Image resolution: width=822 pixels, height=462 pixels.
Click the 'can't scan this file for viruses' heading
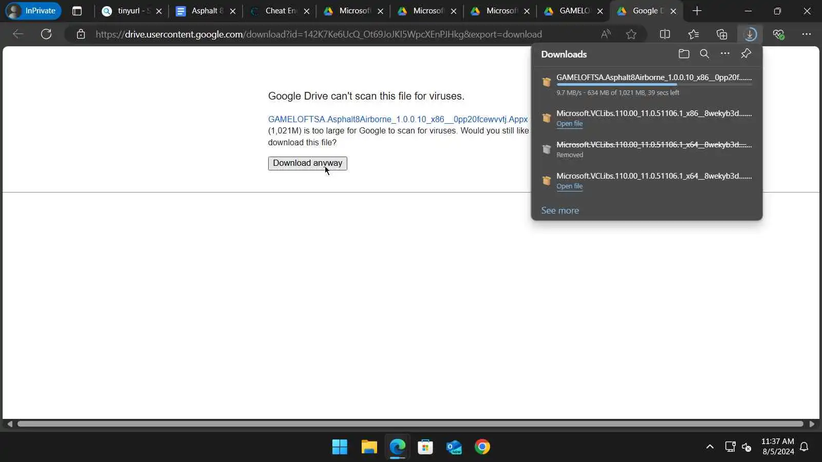366,97
